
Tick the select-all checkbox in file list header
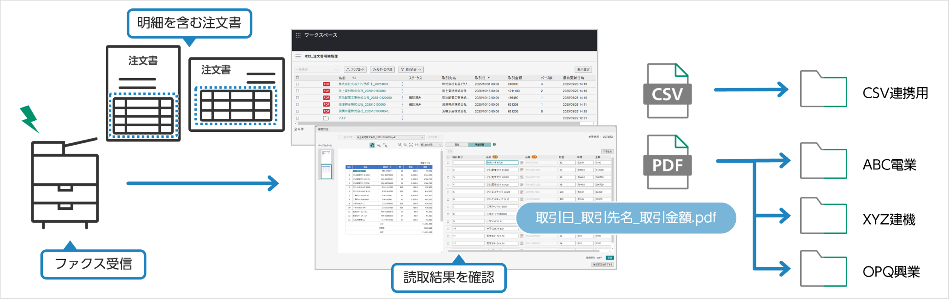[x=298, y=78]
